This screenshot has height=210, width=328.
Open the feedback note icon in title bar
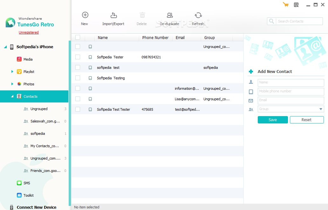tap(296, 5)
